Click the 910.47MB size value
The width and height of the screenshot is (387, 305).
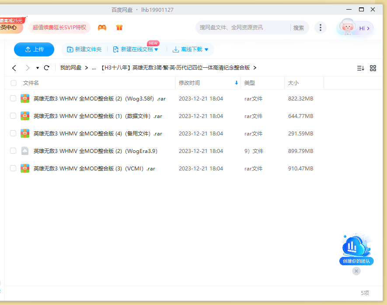[x=300, y=169]
